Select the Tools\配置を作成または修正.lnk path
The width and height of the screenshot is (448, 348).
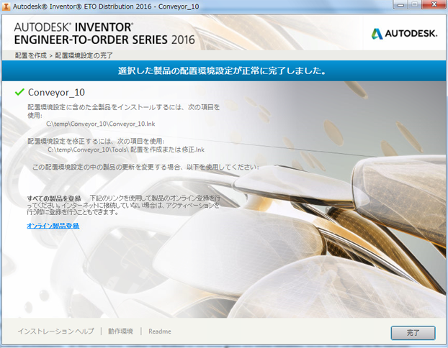coord(126,150)
